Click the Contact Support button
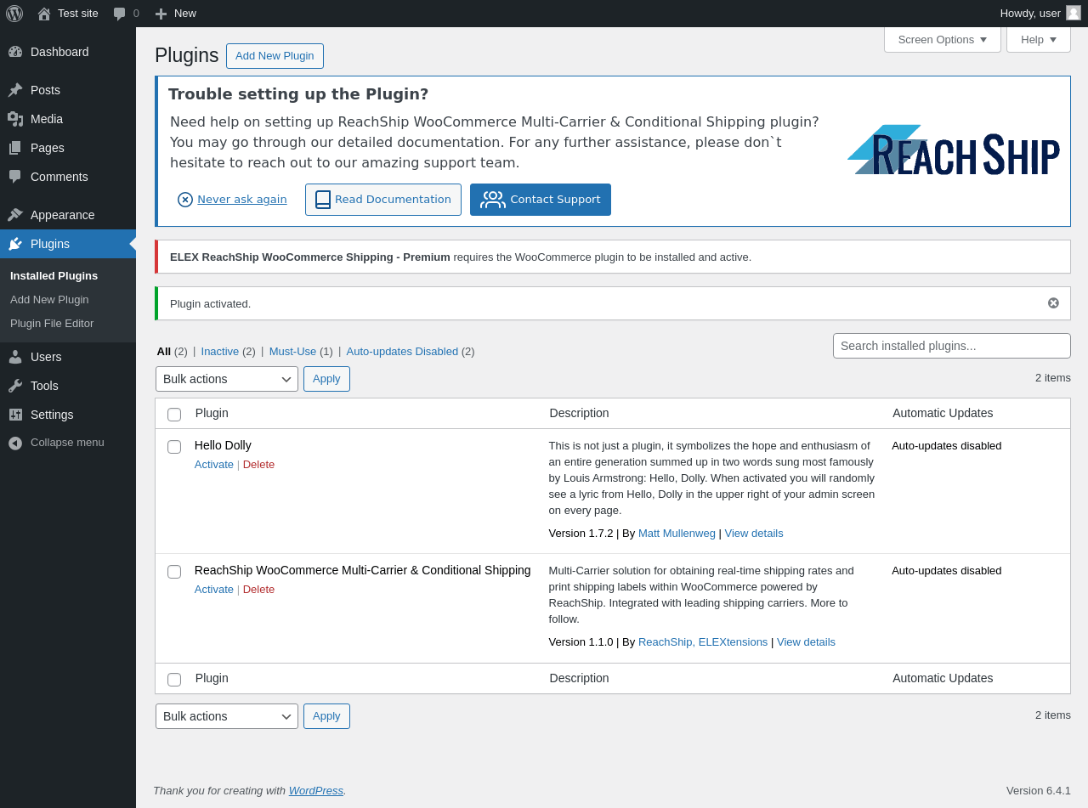The width and height of the screenshot is (1088, 808). pyautogui.click(x=541, y=200)
